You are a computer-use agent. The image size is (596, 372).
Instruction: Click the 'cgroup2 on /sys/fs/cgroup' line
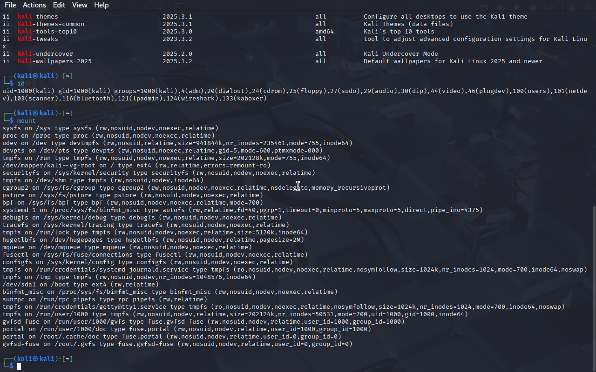(x=196, y=188)
